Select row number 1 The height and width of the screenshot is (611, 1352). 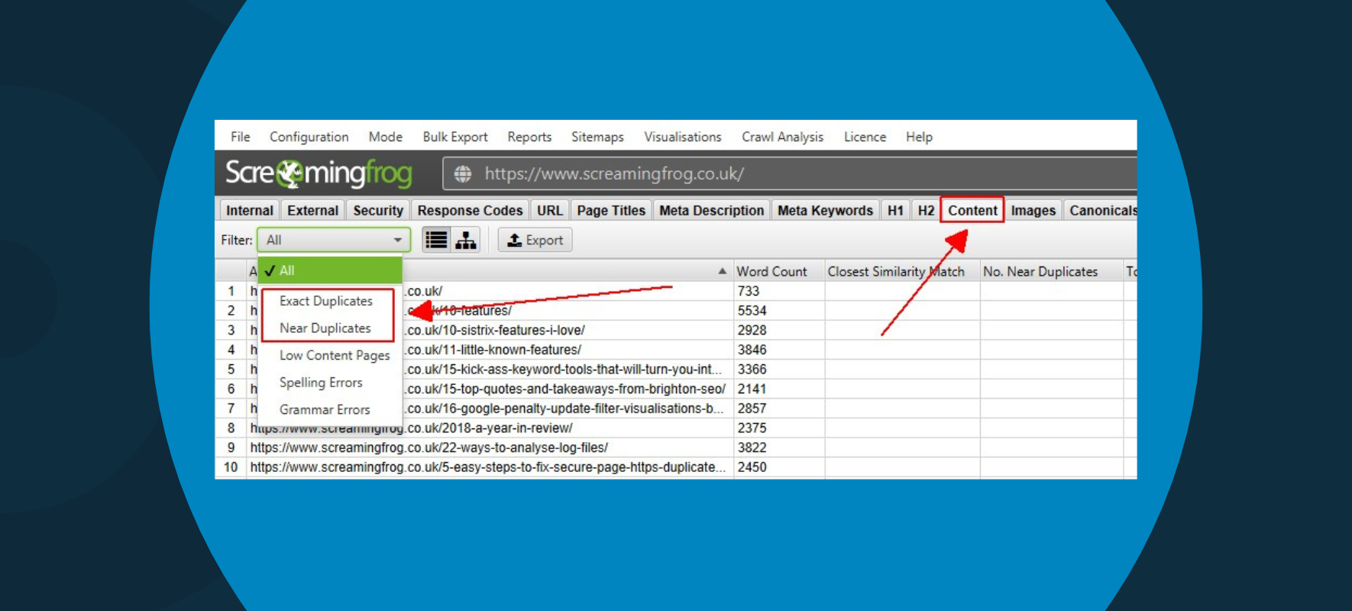point(231,291)
